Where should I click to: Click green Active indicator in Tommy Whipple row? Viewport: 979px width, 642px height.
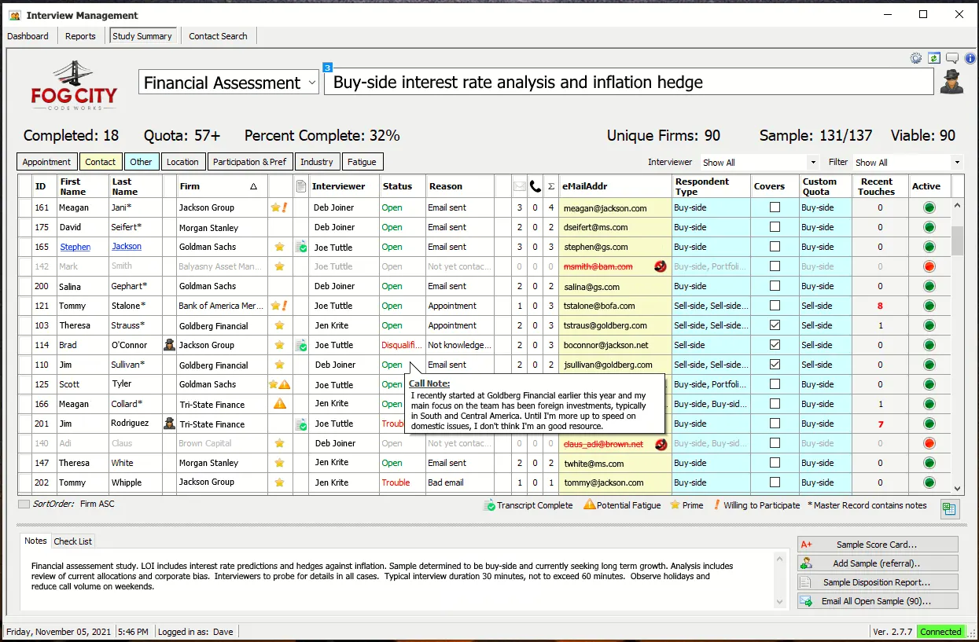pyautogui.click(x=929, y=482)
